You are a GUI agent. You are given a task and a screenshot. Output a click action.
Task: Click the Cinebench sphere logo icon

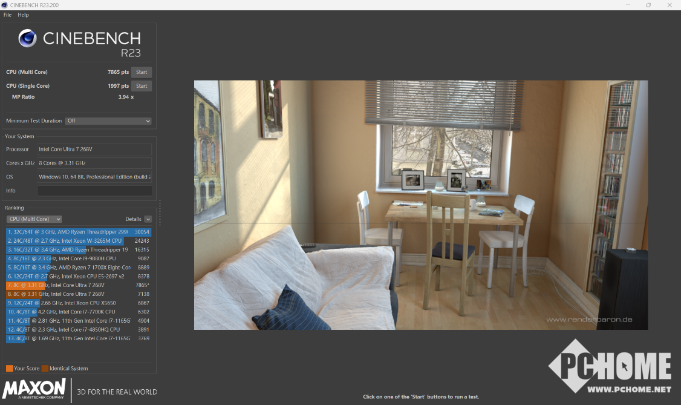coord(28,39)
